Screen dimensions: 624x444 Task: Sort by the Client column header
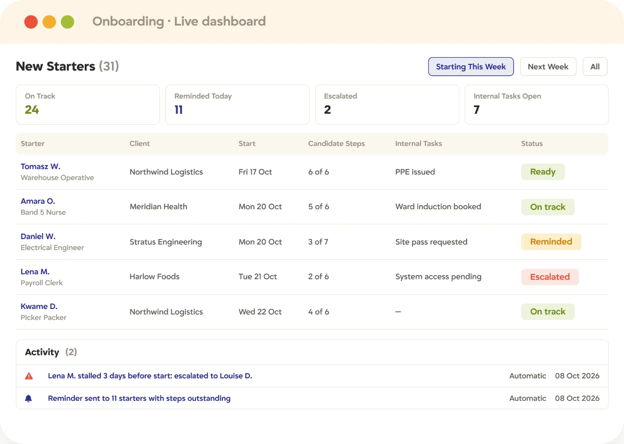(140, 144)
